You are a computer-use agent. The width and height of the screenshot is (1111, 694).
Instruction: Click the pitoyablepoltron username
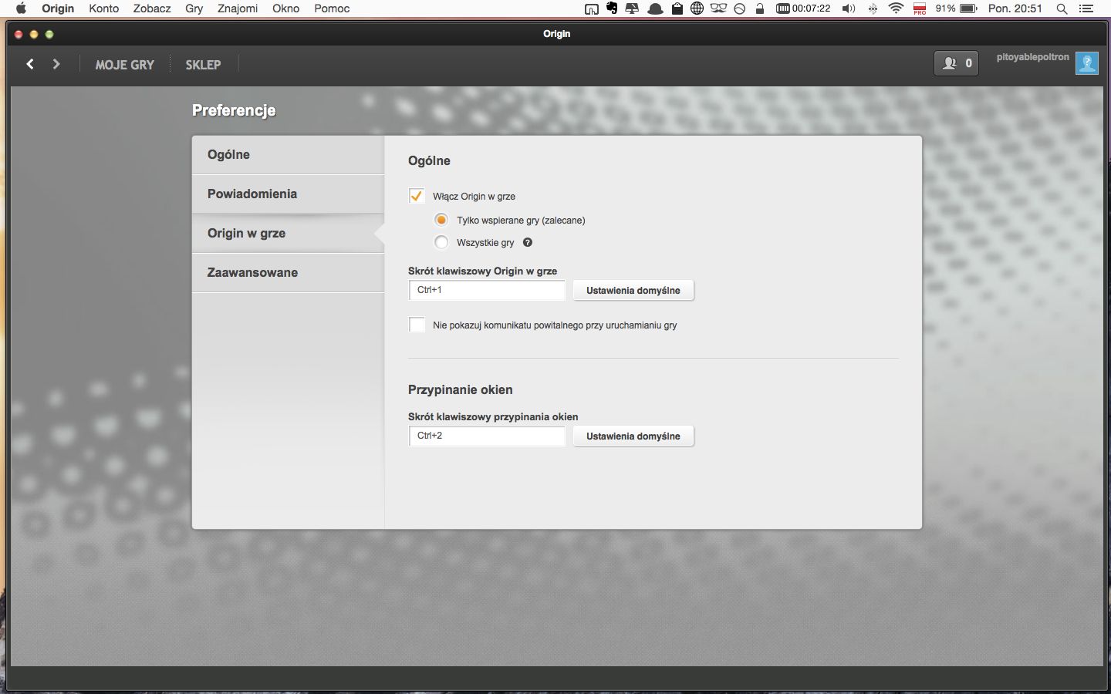coord(1032,57)
